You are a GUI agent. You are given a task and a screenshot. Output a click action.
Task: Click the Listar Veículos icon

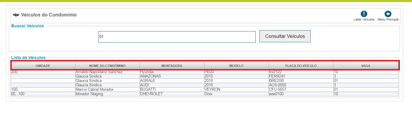pos(364,14)
